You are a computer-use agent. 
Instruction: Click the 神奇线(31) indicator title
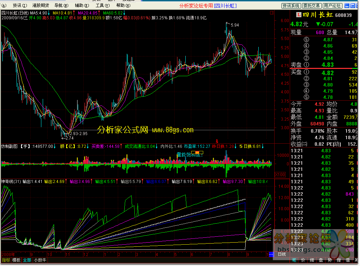11,182
